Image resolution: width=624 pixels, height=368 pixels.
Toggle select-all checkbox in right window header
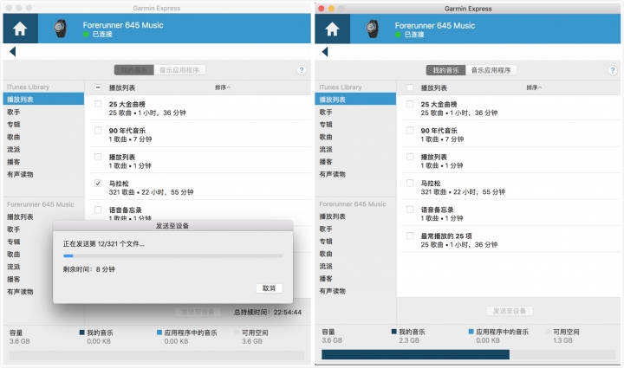tap(410, 87)
